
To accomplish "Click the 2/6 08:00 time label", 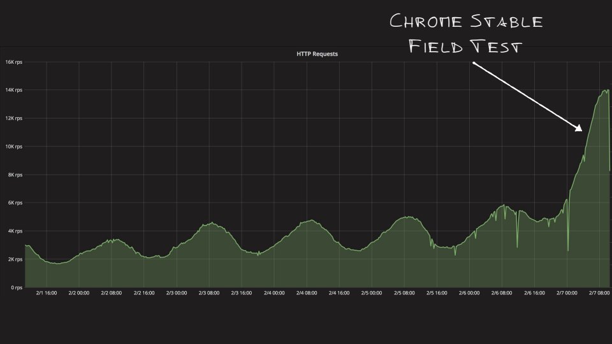I will click(502, 293).
